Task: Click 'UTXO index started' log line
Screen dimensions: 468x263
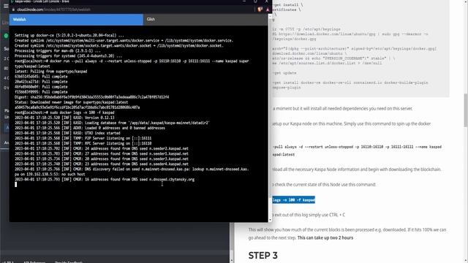Action: 67,133
